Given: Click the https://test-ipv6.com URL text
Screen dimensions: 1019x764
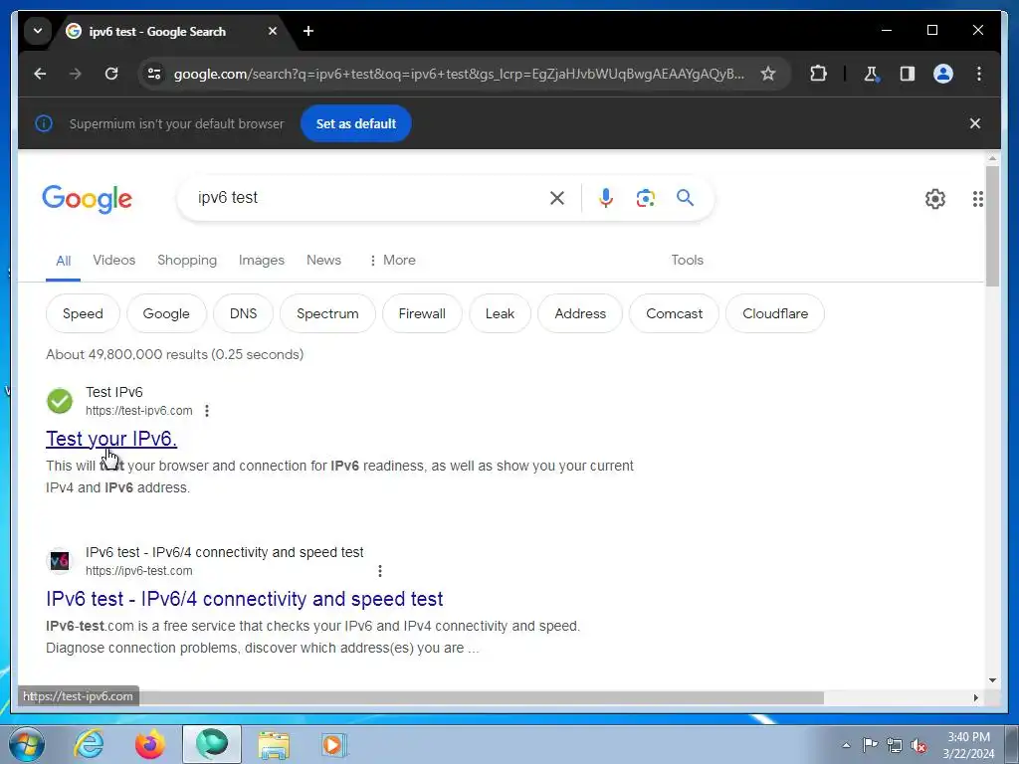Looking at the screenshot, I should (139, 411).
